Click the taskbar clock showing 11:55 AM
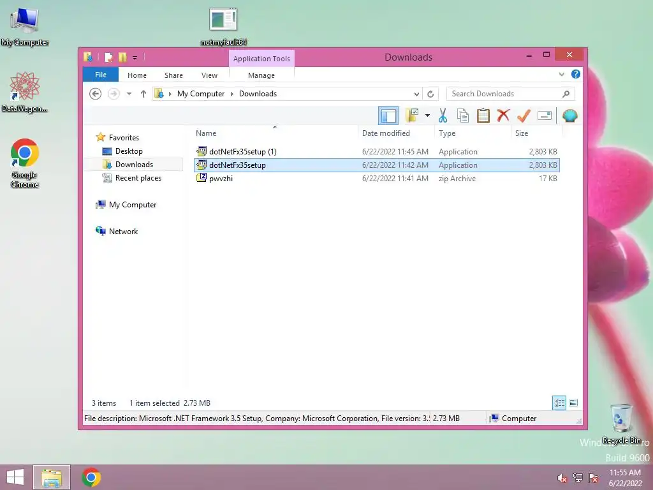This screenshot has height=490, width=653. pyautogui.click(x=625, y=477)
